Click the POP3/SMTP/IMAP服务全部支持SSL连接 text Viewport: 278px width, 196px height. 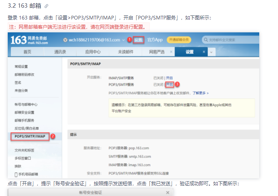[x=139, y=173]
